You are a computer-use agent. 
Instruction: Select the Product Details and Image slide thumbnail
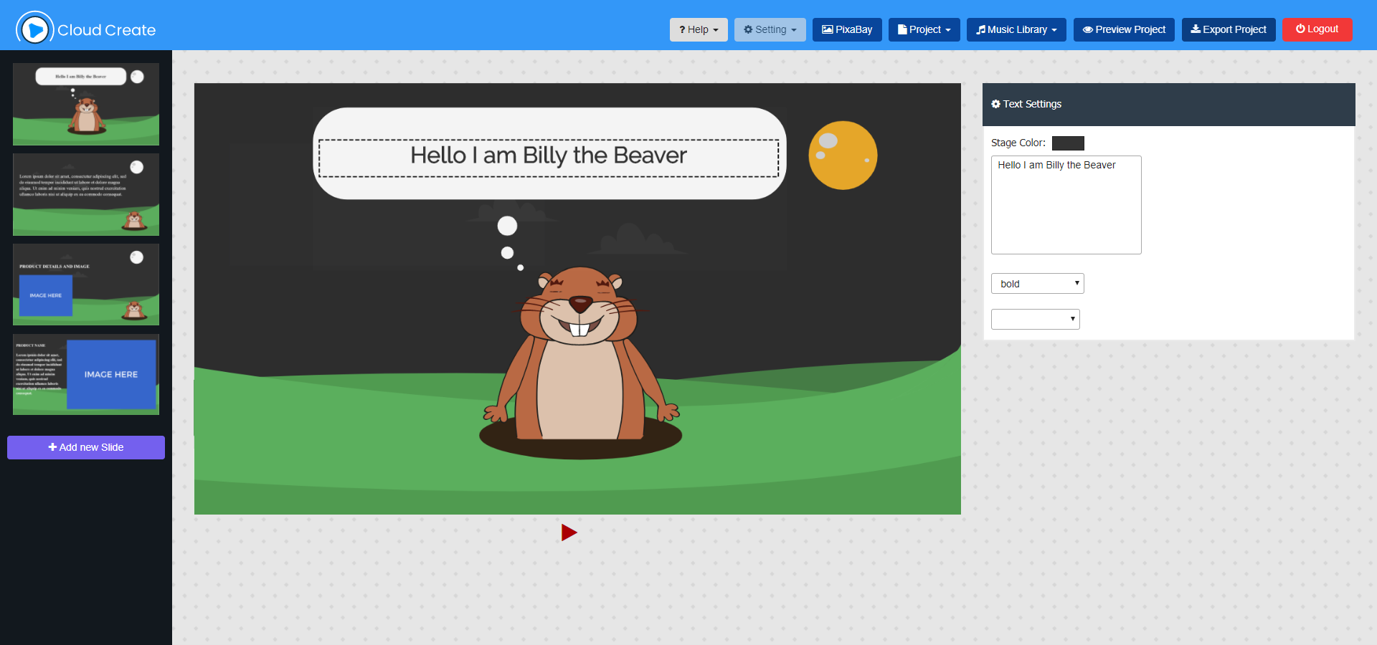pyautogui.click(x=86, y=285)
